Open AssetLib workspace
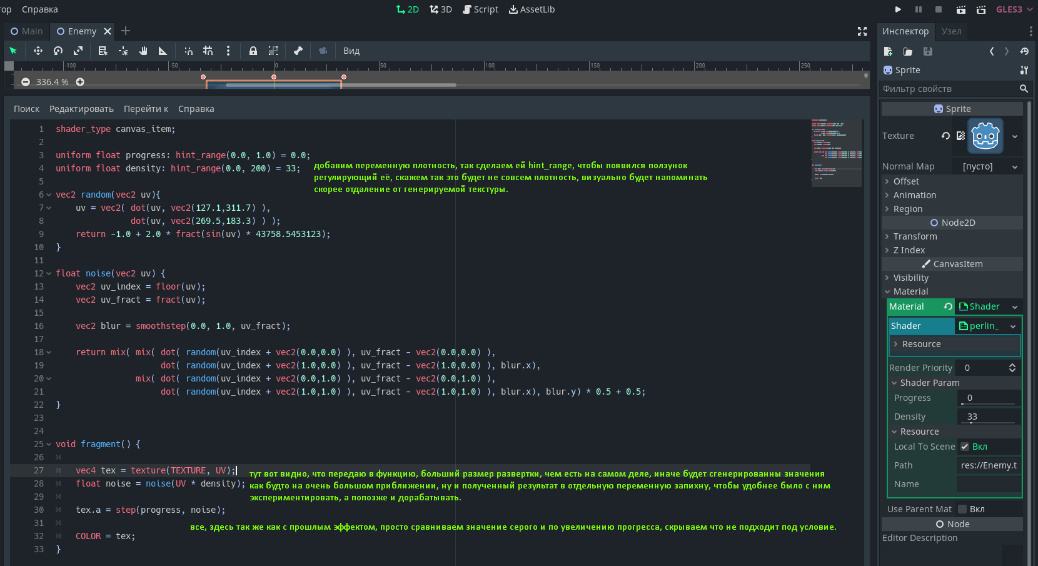Image resolution: width=1038 pixels, height=566 pixels. [532, 9]
